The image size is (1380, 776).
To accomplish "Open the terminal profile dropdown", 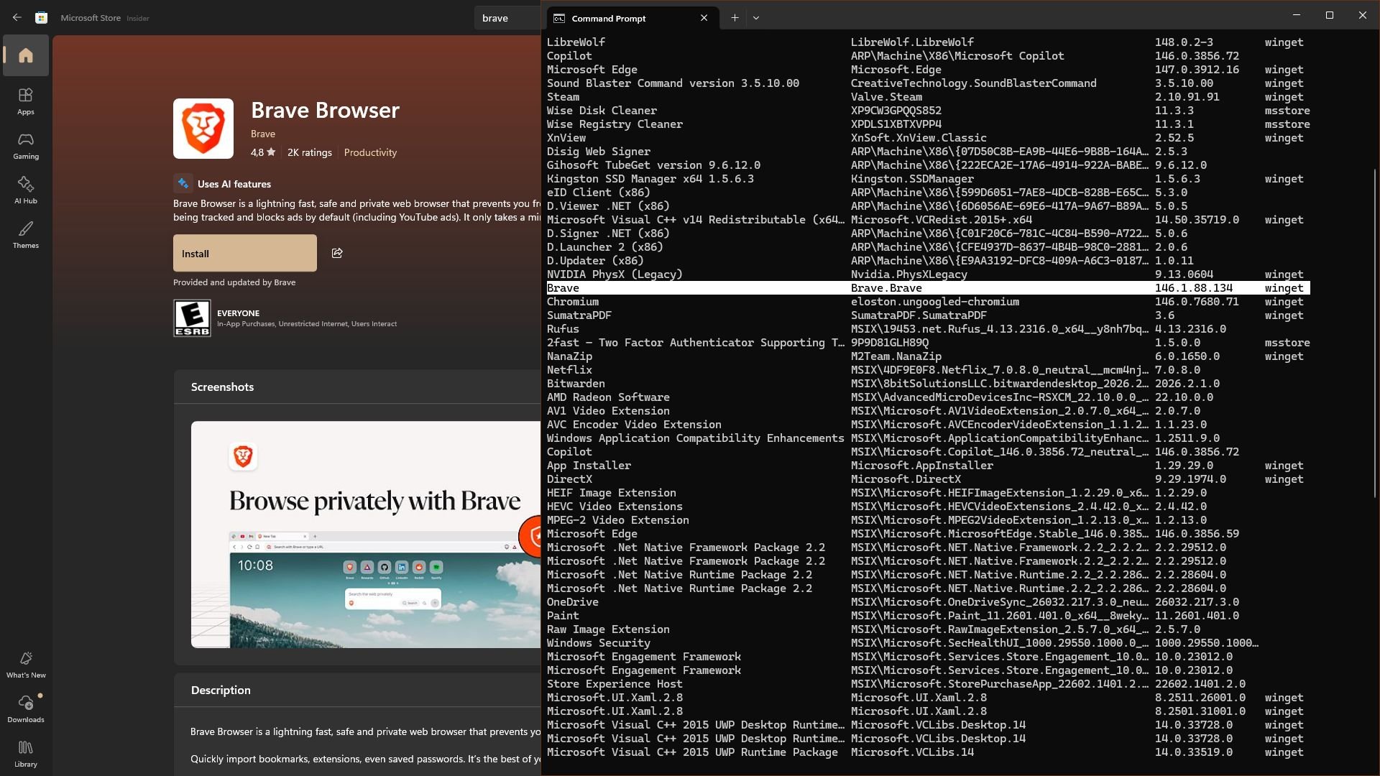I will pyautogui.click(x=756, y=18).
